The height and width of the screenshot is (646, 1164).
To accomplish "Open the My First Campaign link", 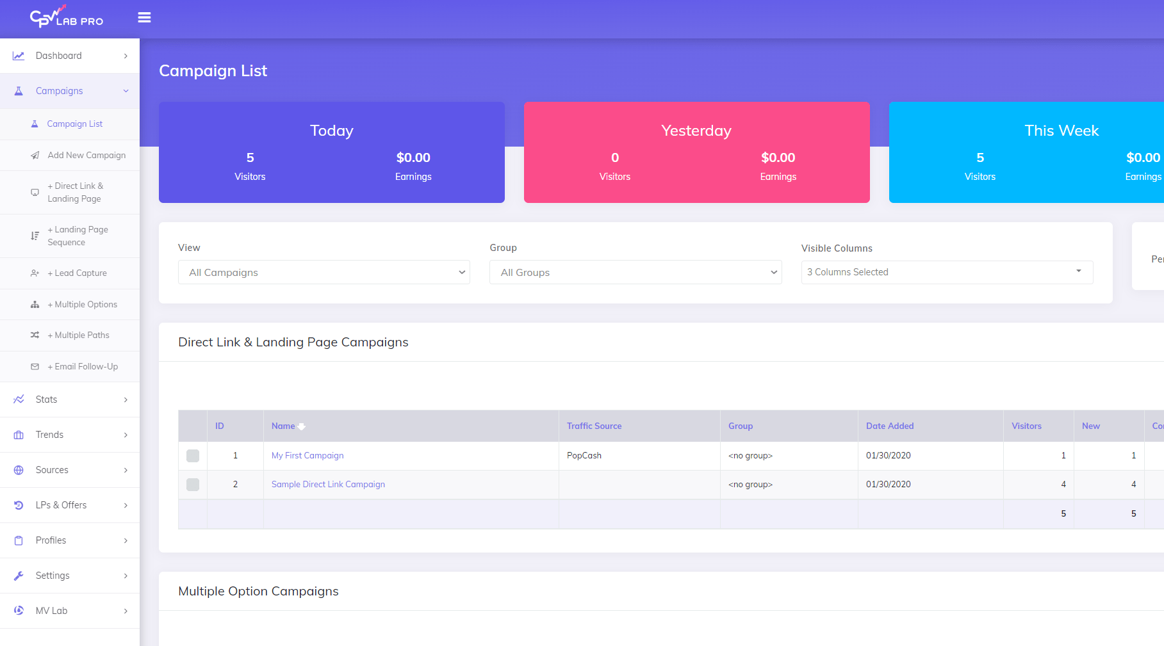I will coord(307,456).
